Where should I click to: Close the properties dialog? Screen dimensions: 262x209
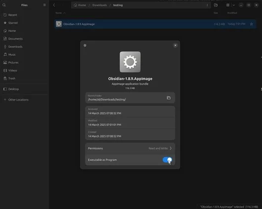click(x=175, y=46)
